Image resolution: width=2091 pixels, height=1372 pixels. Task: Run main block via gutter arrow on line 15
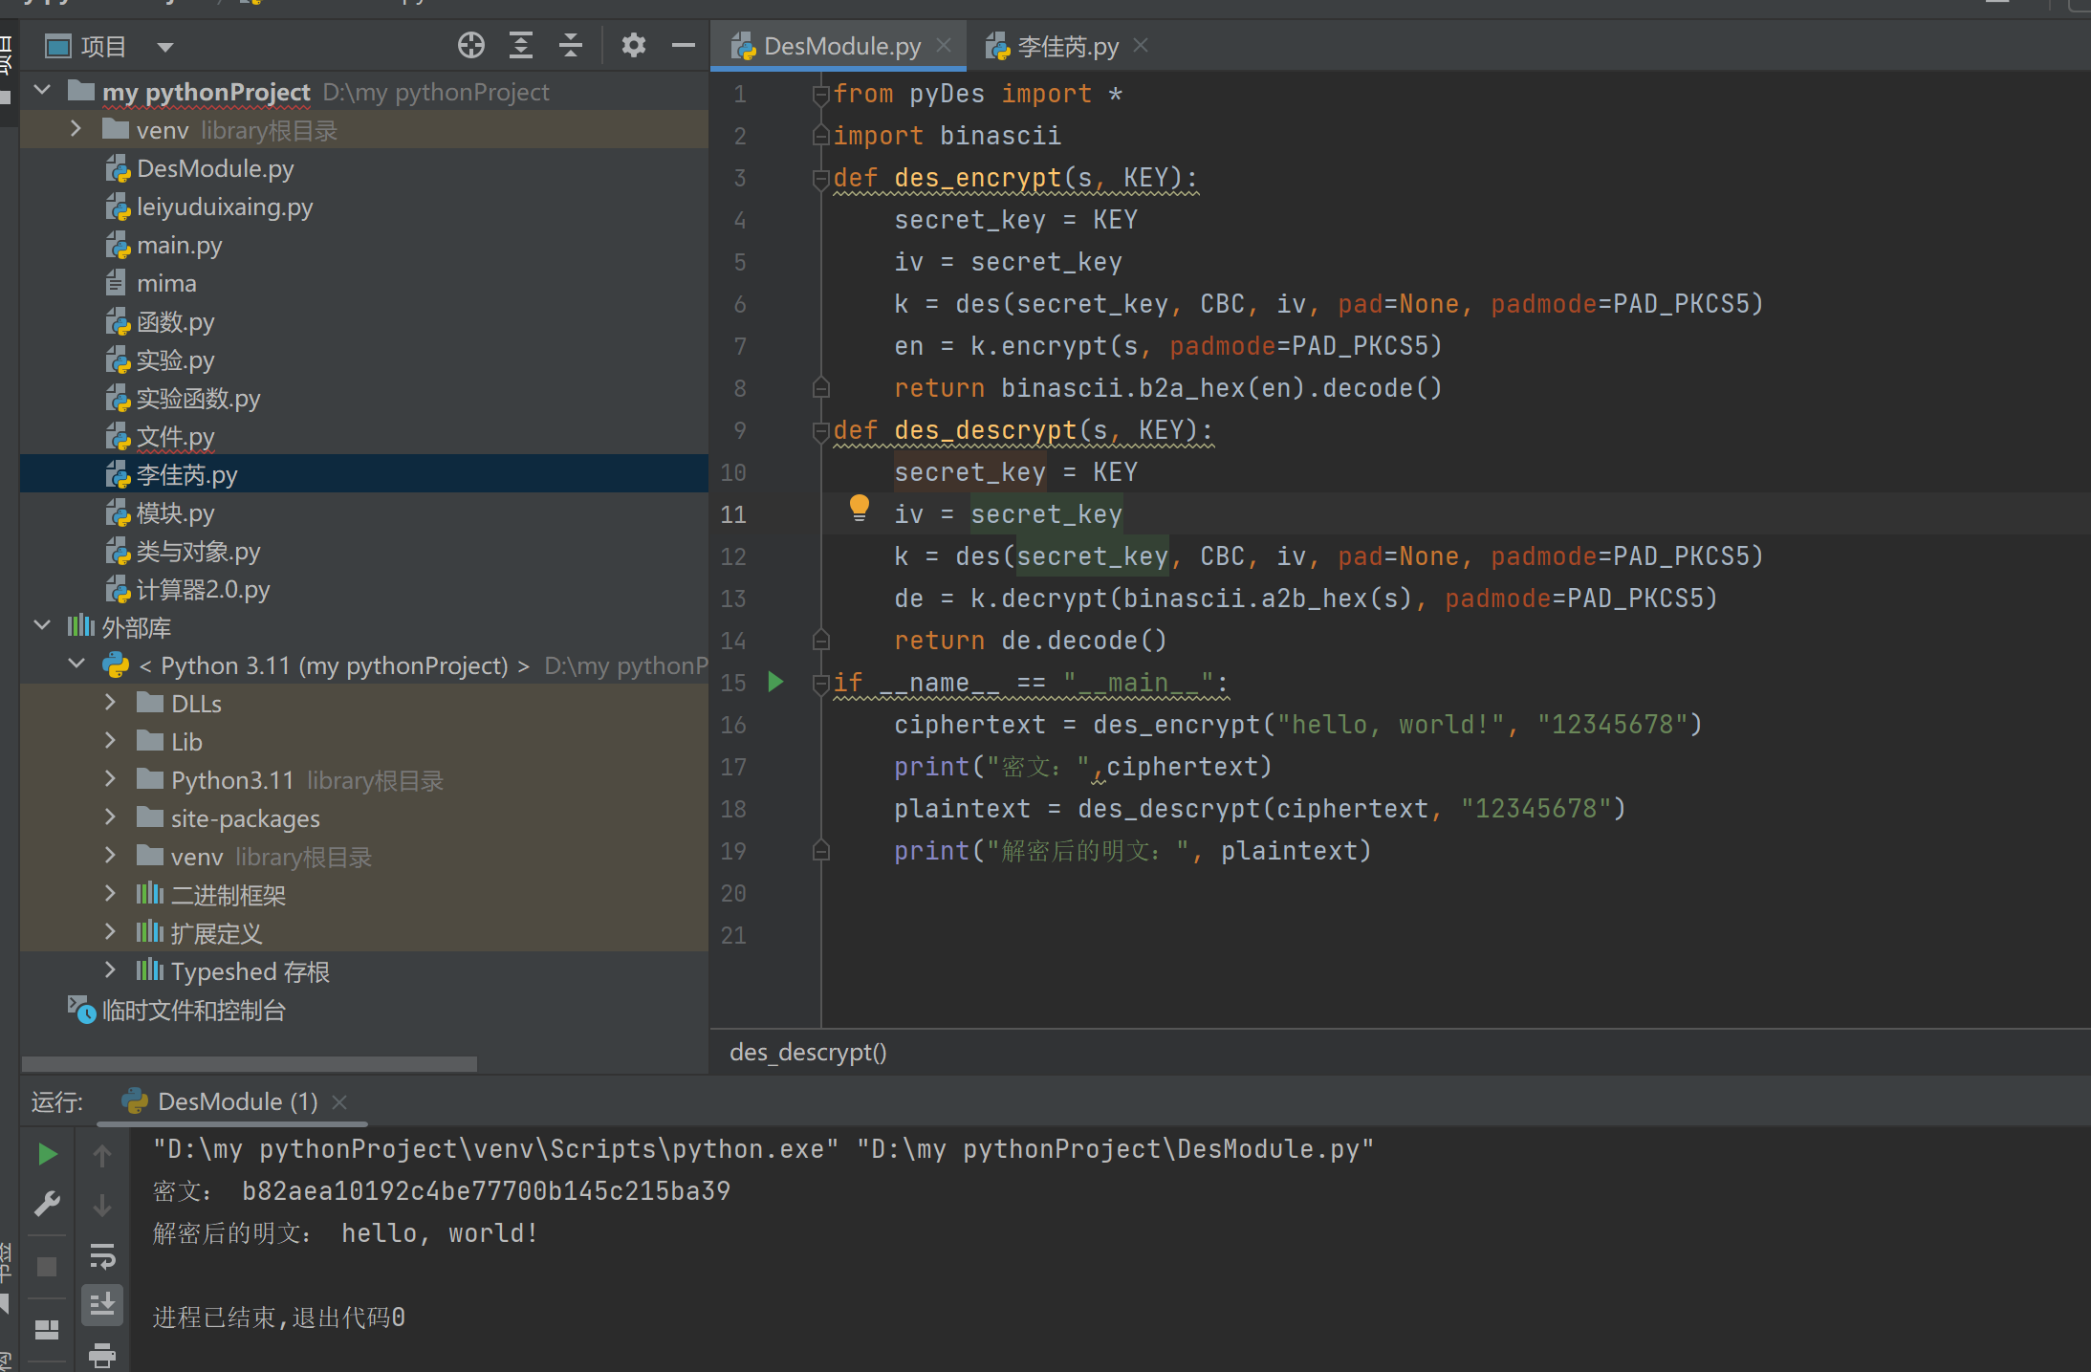(x=775, y=682)
